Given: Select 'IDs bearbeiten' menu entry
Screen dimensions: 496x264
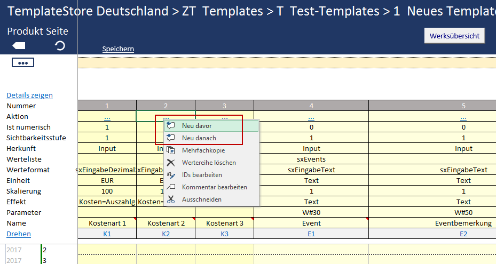Looking at the screenshot, I should pos(202,175).
